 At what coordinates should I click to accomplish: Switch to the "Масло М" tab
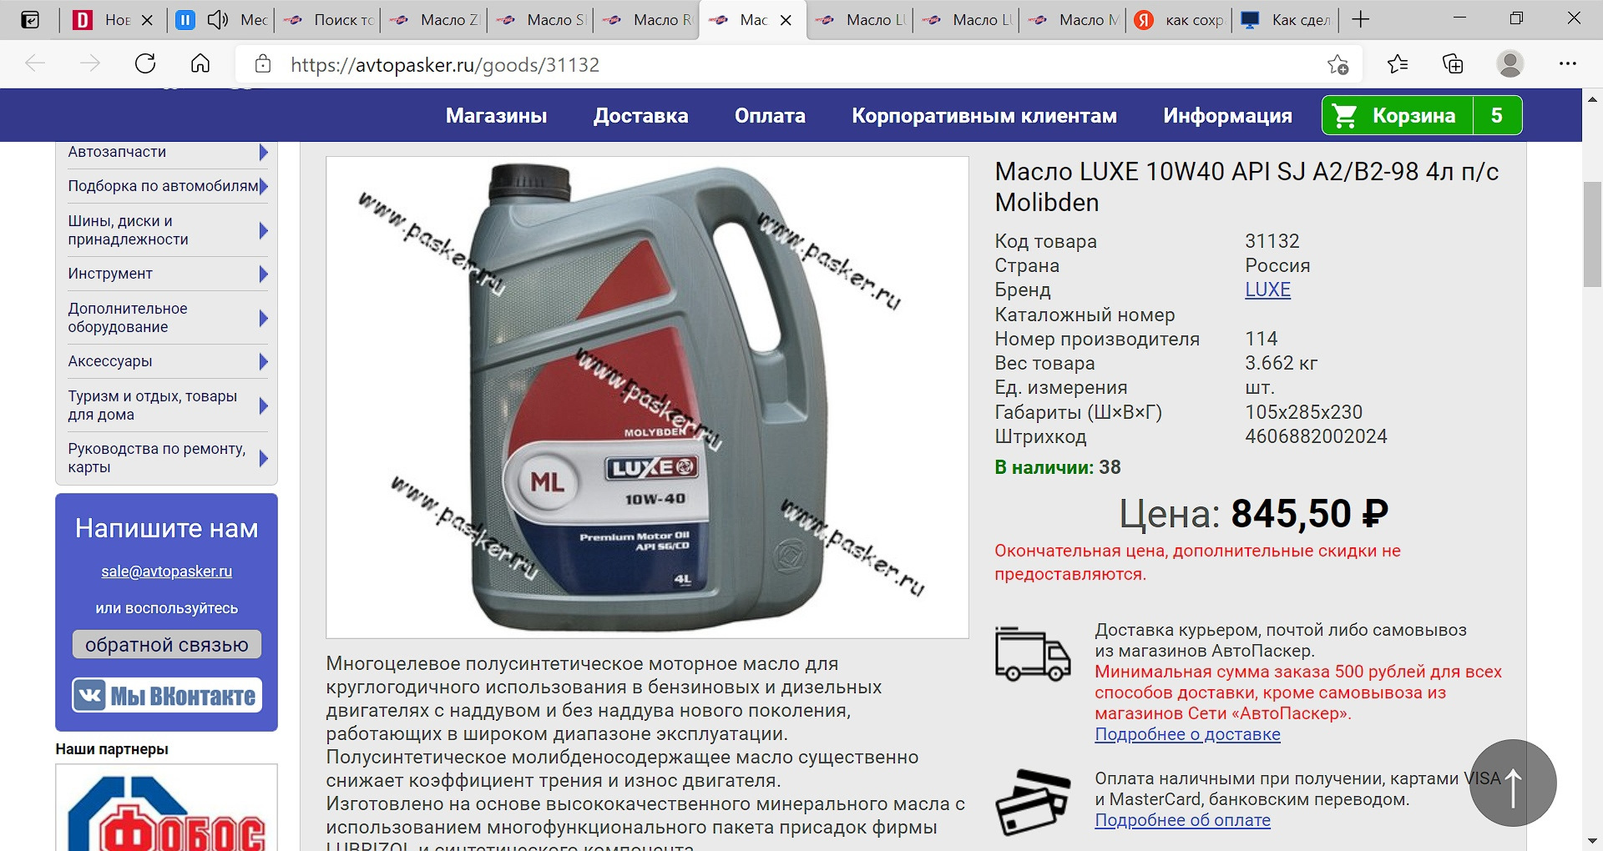tap(1073, 20)
